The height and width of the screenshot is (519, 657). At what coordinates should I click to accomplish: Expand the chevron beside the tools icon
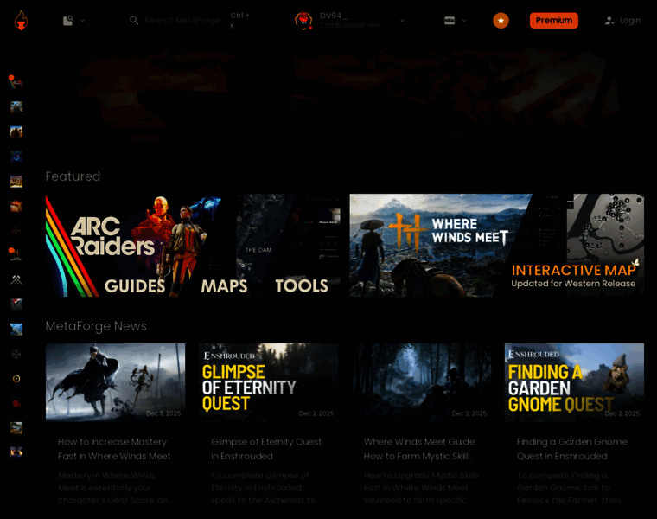(x=82, y=20)
